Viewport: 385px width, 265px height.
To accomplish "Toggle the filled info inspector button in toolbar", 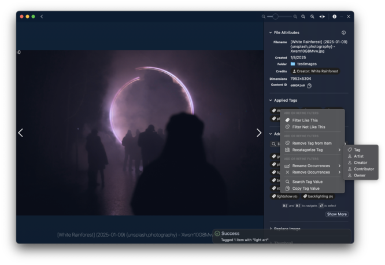I will 335,16.
